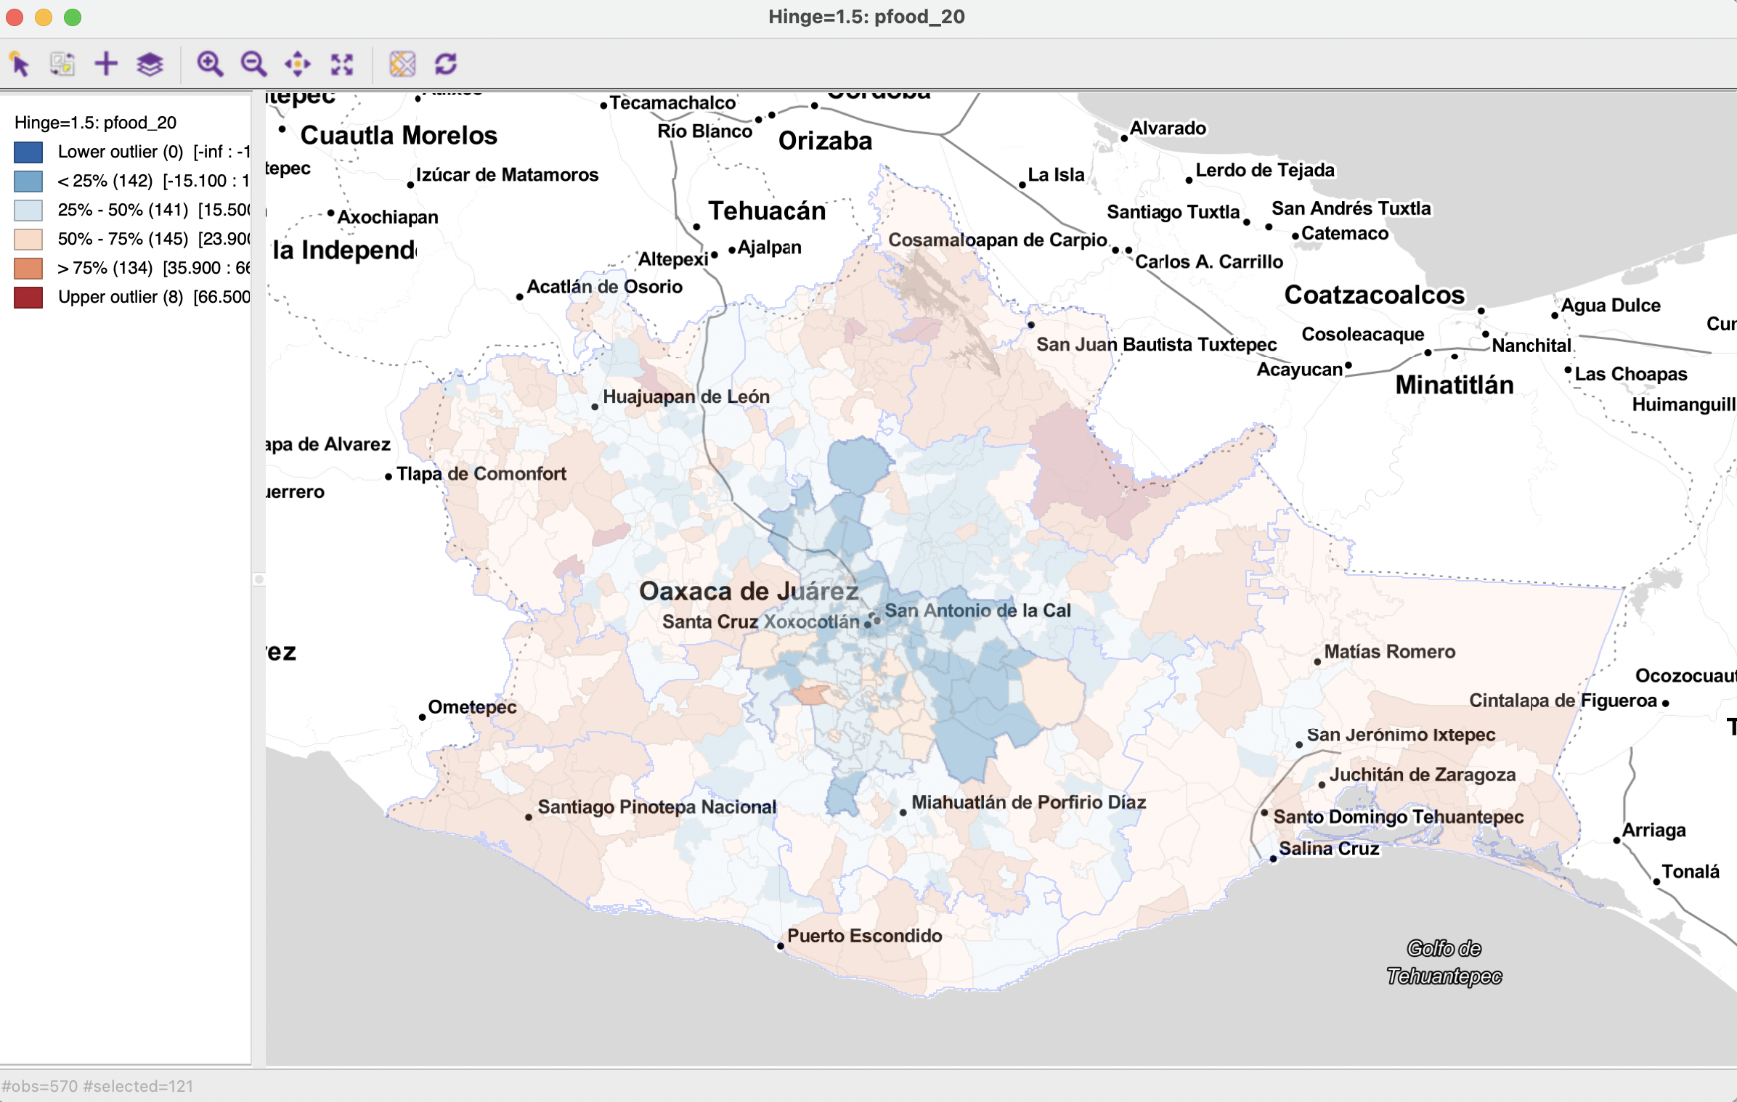The width and height of the screenshot is (1737, 1102).
Task: Click the 25% - 50% light blue swatch
Action: 28,210
